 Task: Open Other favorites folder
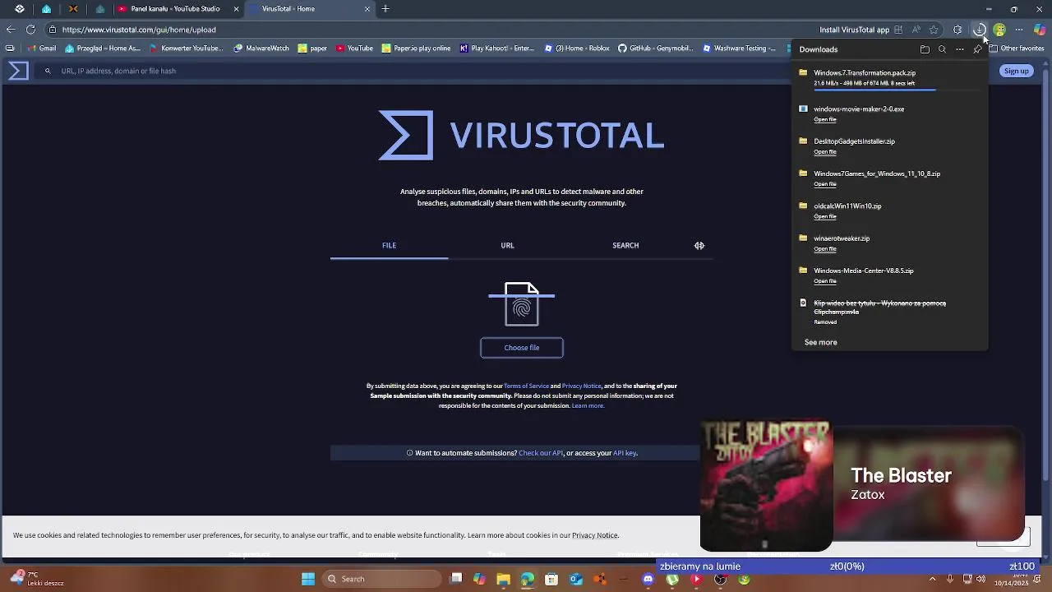1016,49
